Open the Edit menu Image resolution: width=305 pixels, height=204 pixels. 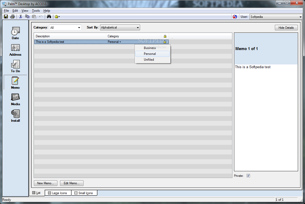click(15, 11)
